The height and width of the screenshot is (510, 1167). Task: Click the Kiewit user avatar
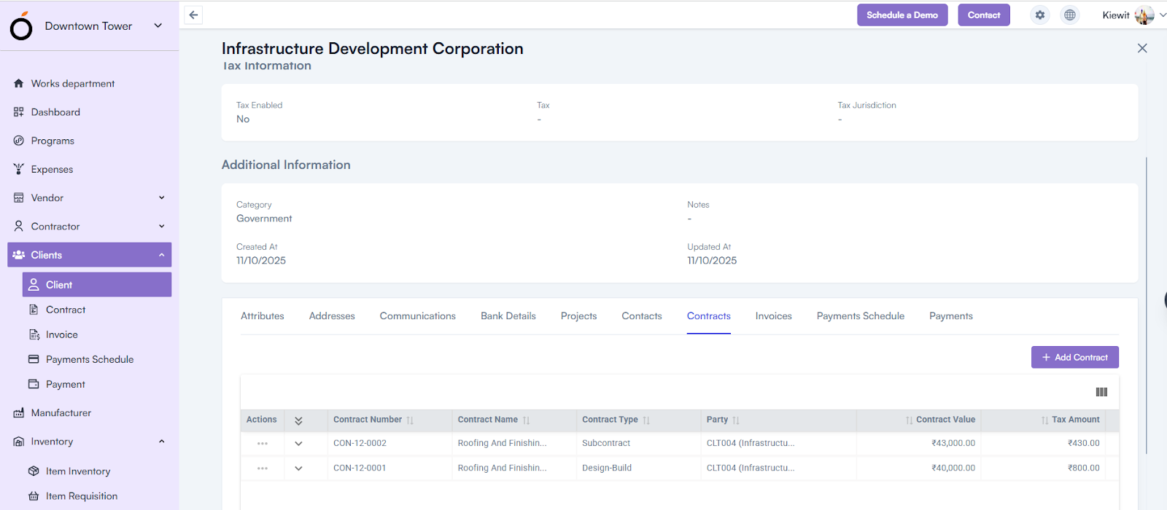pyautogui.click(x=1144, y=15)
